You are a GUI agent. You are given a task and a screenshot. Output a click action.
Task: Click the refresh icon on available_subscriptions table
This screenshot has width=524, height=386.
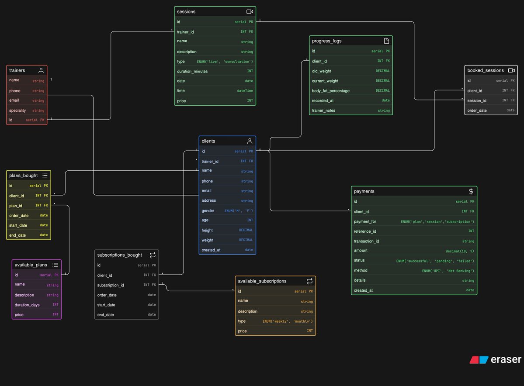click(310, 281)
